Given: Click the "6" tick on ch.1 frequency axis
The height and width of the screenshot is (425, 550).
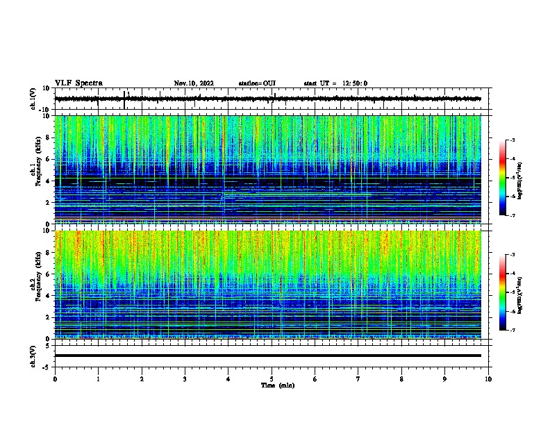Looking at the screenshot, I should pos(49,159).
